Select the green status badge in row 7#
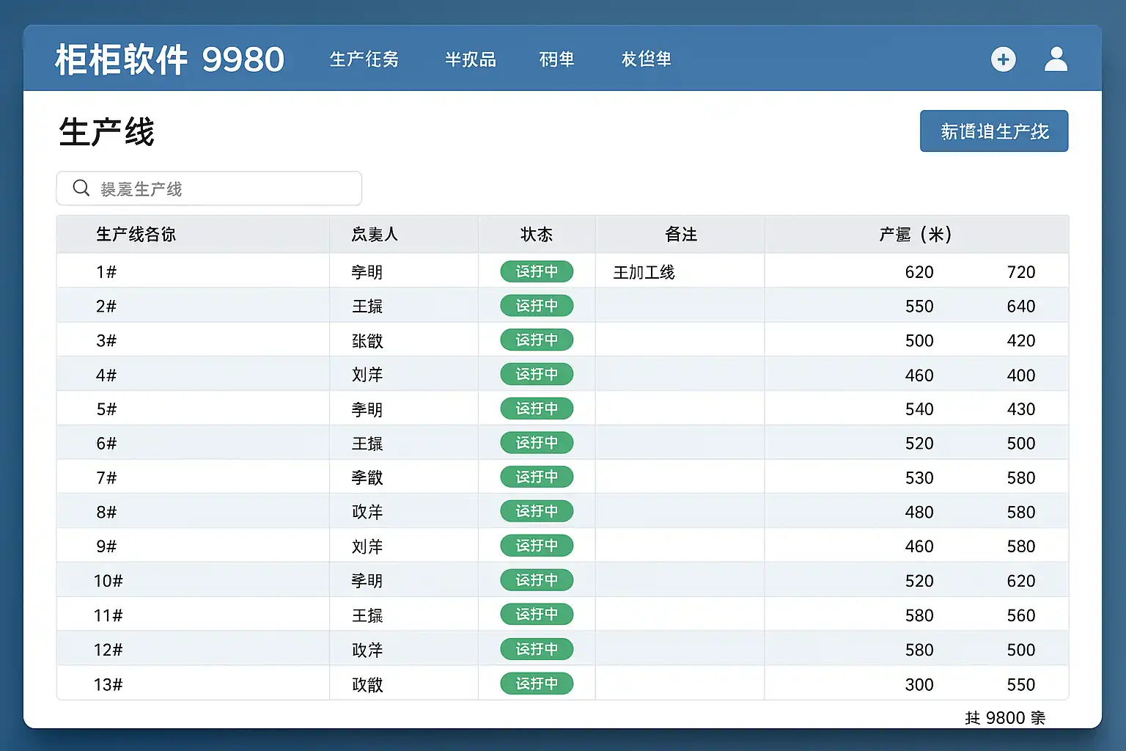This screenshot has width=1126, height=751. pos(537,477)
